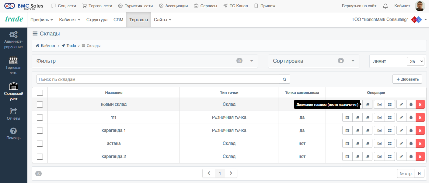Open Сервисы in top bar
Viewport: 429px width, 183px height.
tap(205, 6)
